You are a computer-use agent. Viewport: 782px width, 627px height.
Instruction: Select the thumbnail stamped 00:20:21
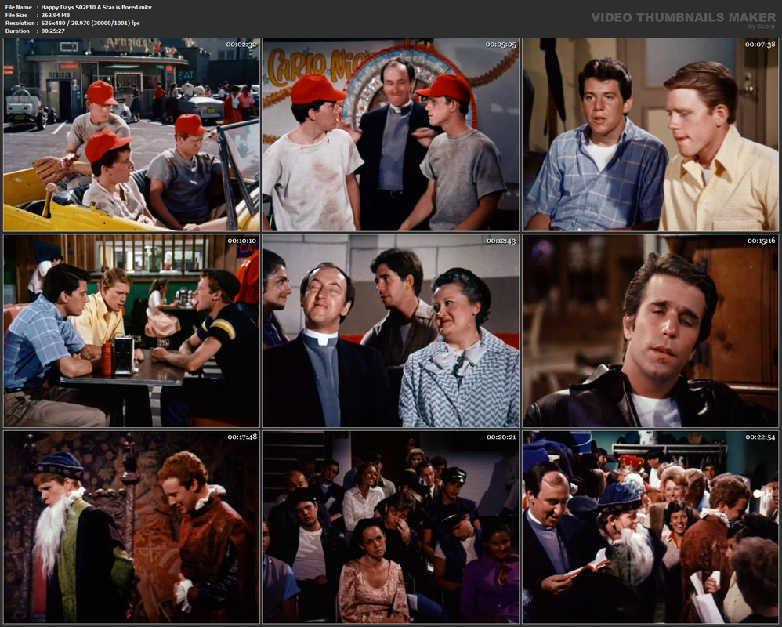pos(391,527)
